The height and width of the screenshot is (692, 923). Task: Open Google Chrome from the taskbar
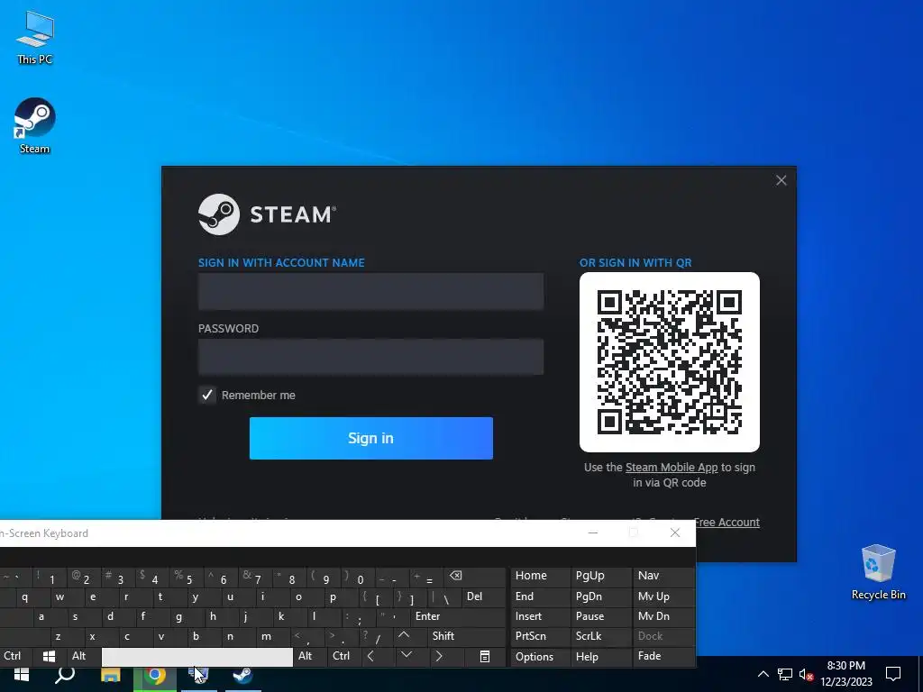pyautogui.click(x=155, y=676)
